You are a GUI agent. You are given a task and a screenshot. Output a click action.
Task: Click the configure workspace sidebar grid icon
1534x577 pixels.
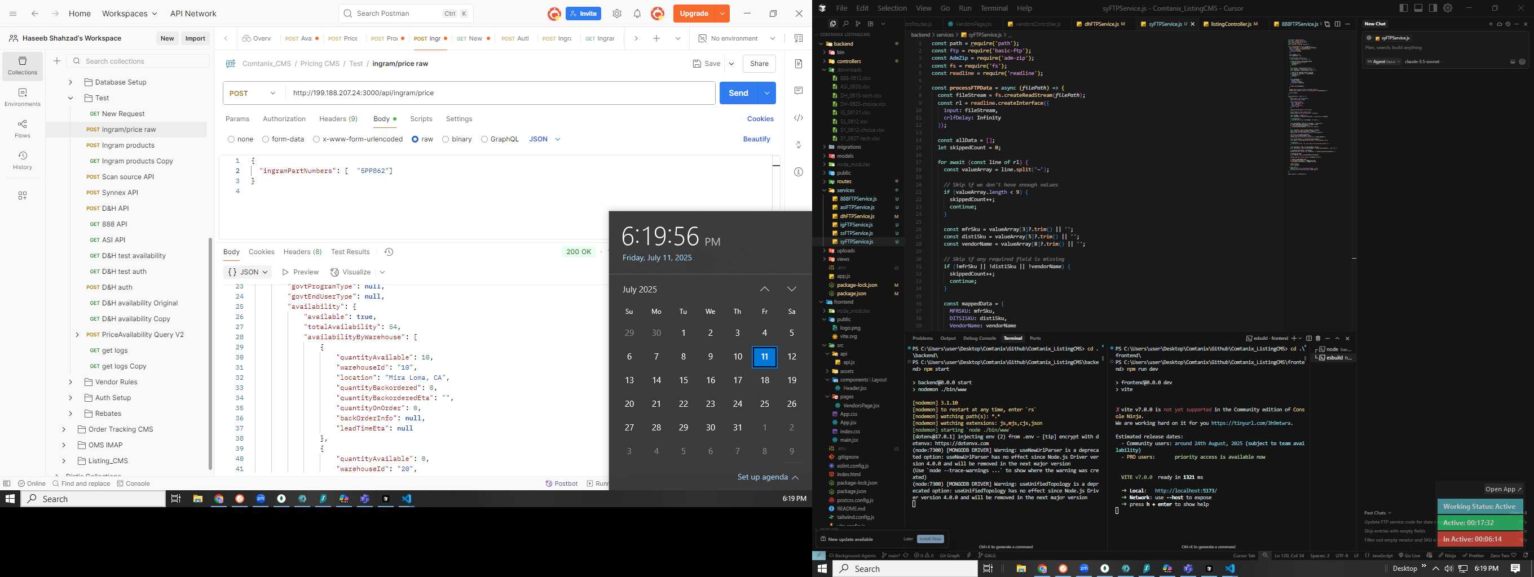23,196
